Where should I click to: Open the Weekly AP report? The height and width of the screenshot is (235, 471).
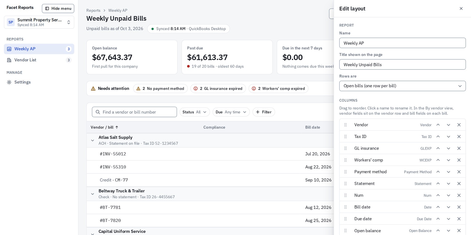39,49
